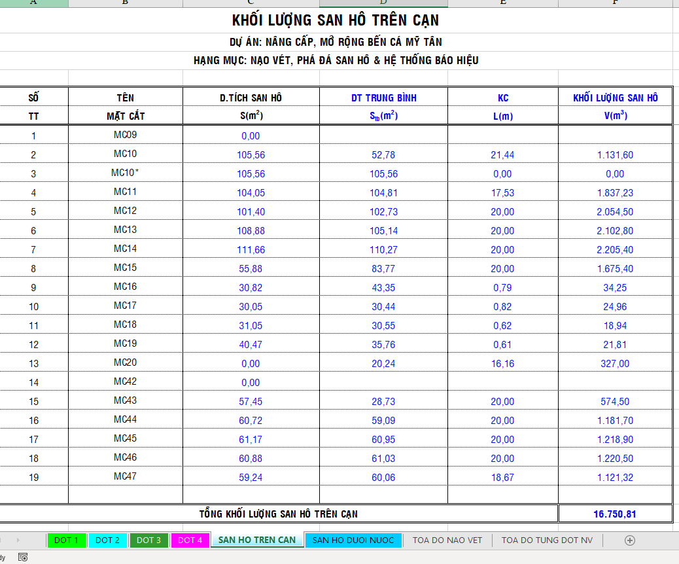
Task: Select cell MC15
Action: 125,268
